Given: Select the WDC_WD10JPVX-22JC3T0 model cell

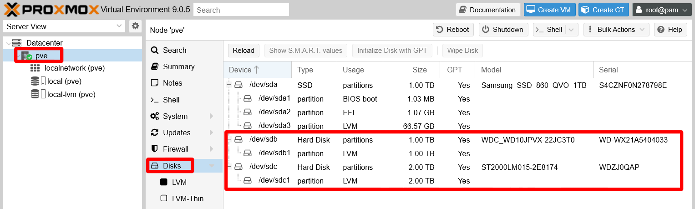Looking at the screenshot, I should point(528,140).
